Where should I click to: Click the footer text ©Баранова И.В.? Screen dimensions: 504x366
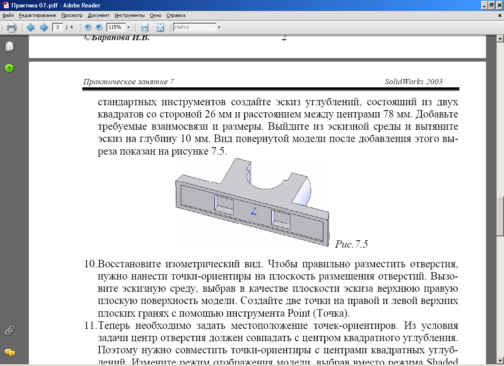click(116, 38)
